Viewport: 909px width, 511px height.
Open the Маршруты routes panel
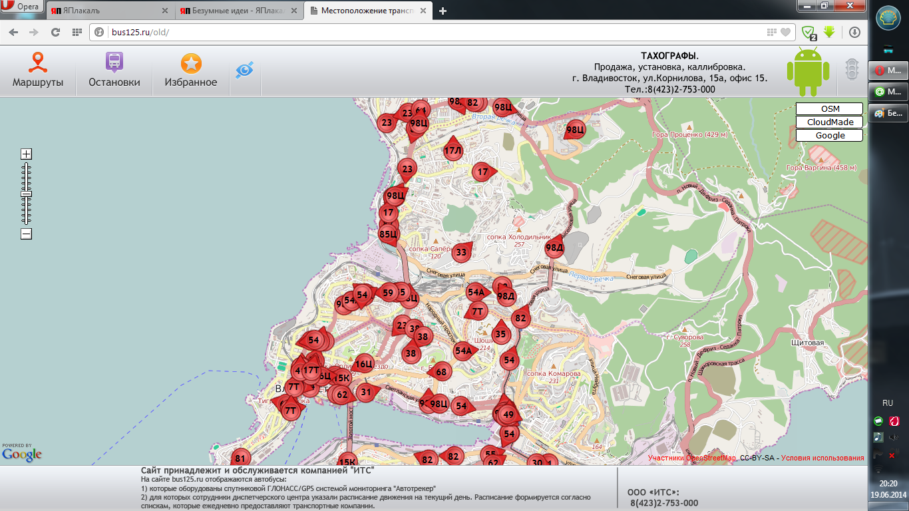(38, 71)
